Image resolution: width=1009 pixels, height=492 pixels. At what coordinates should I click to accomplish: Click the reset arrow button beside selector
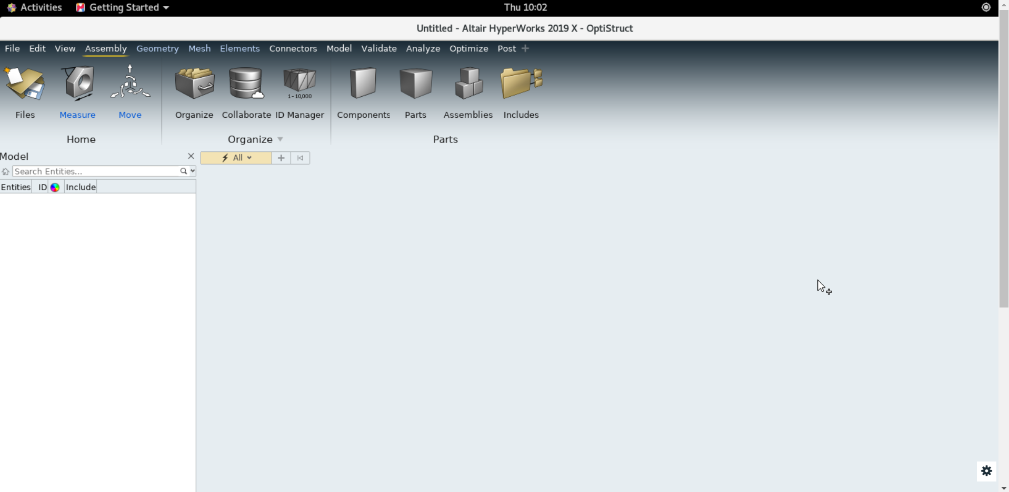tap(300, 158)
